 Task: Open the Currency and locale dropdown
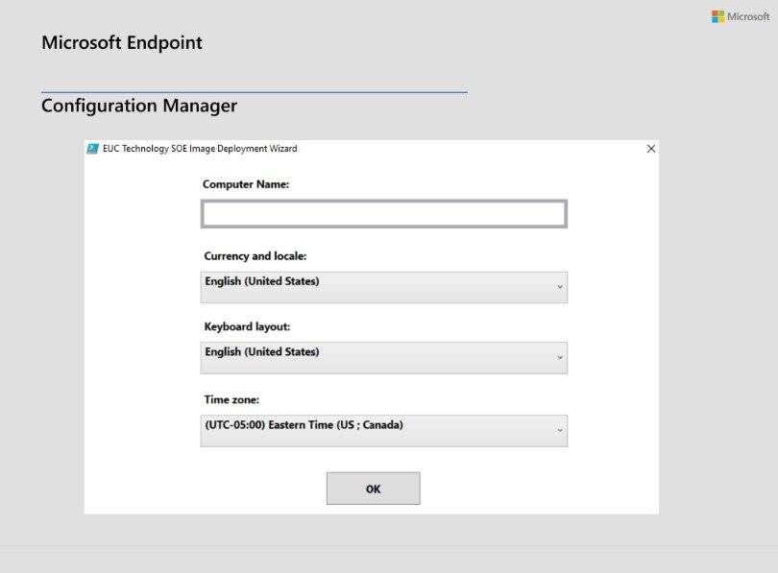[x=384, y=287]
